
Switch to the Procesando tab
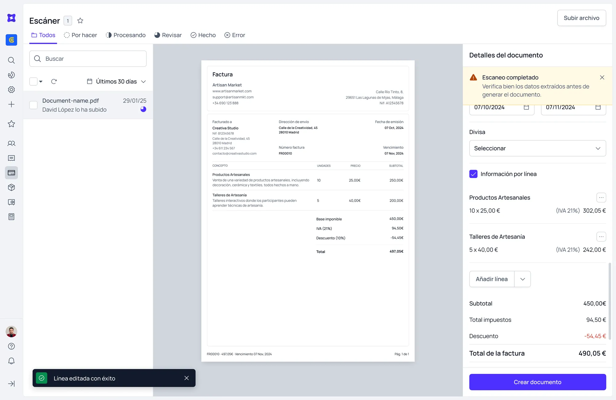(x=126, y=35)
